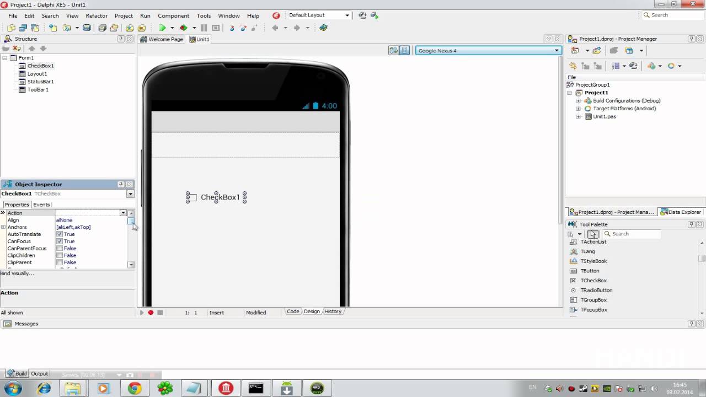This screenshot has height=397, width=706.
Task: Switch to the Data Explorer tab
Action: 681,212
